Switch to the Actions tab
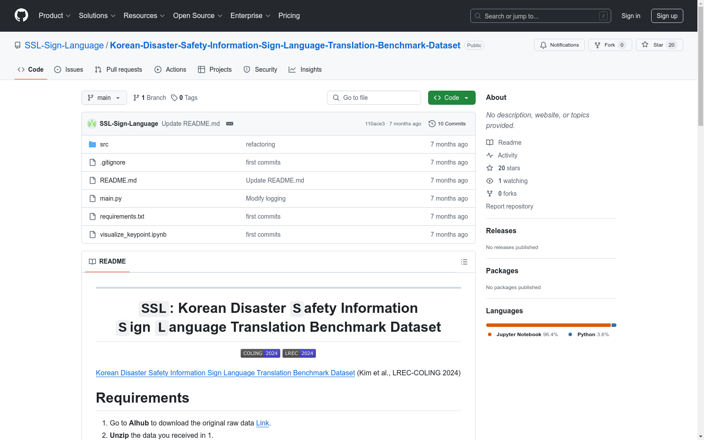The height and width of the screenshot is (440, 704). tap(170, 70)
